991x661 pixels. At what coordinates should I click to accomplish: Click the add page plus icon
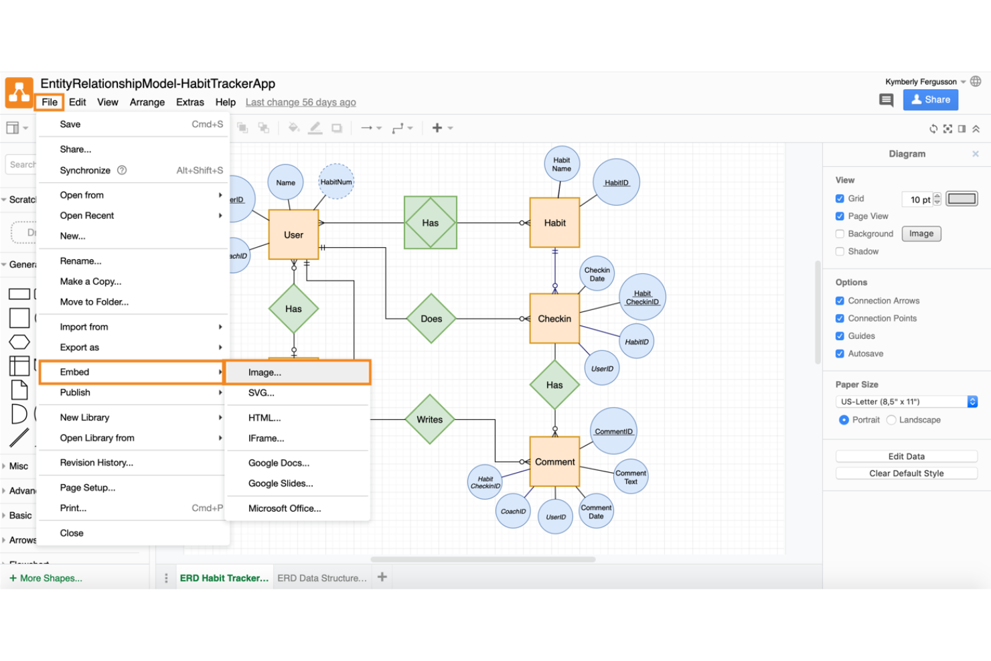pyautogui.click(x=382, y=577)
